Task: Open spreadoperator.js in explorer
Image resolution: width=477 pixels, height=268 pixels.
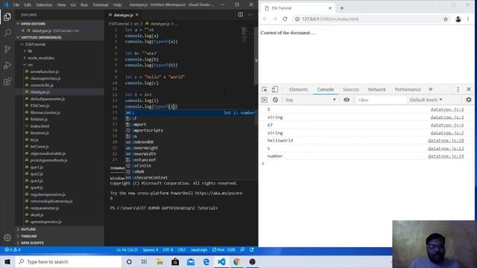Action: click(x=46, y=222)
